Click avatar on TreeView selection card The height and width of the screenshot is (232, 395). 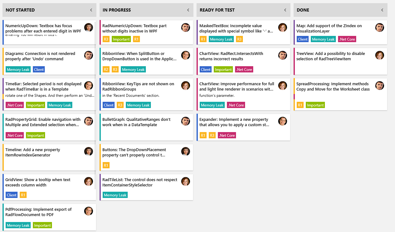coord(380,55)
